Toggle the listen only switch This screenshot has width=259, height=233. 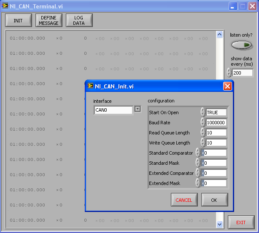pyautogui.click(x=241, y=45)
